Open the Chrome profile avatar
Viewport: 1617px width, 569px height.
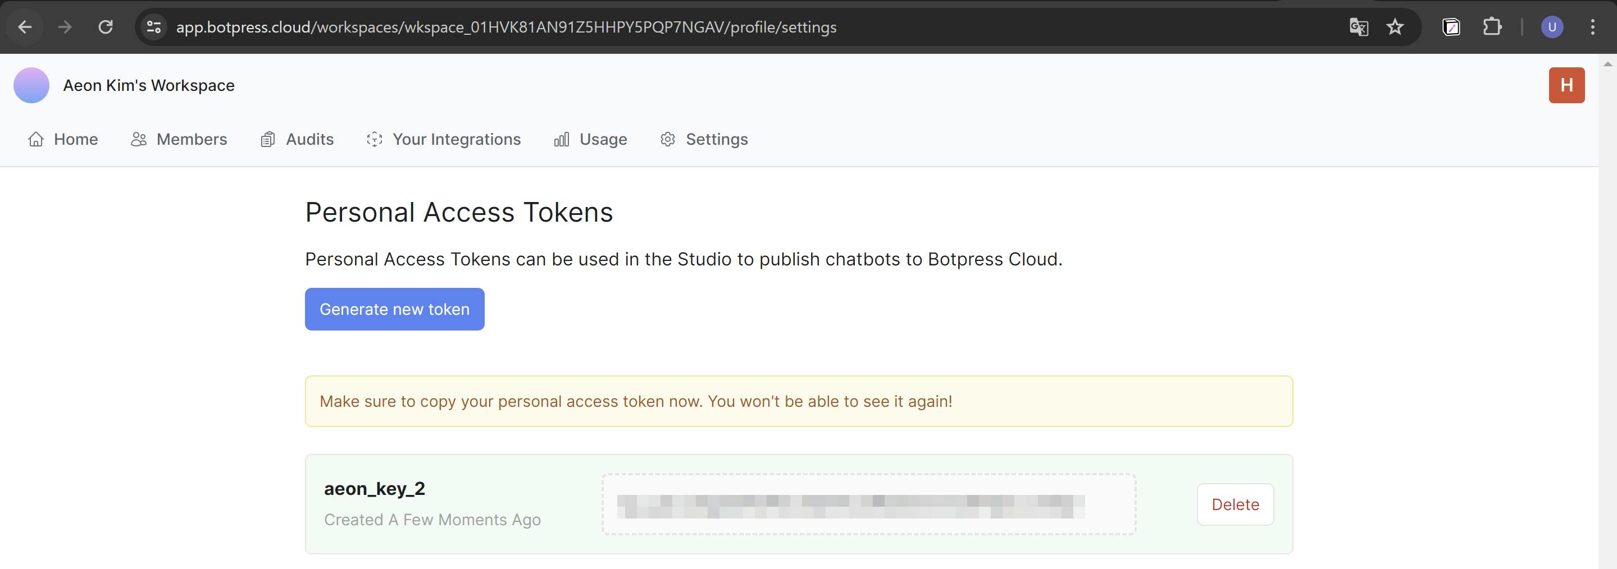point(1552,27)
